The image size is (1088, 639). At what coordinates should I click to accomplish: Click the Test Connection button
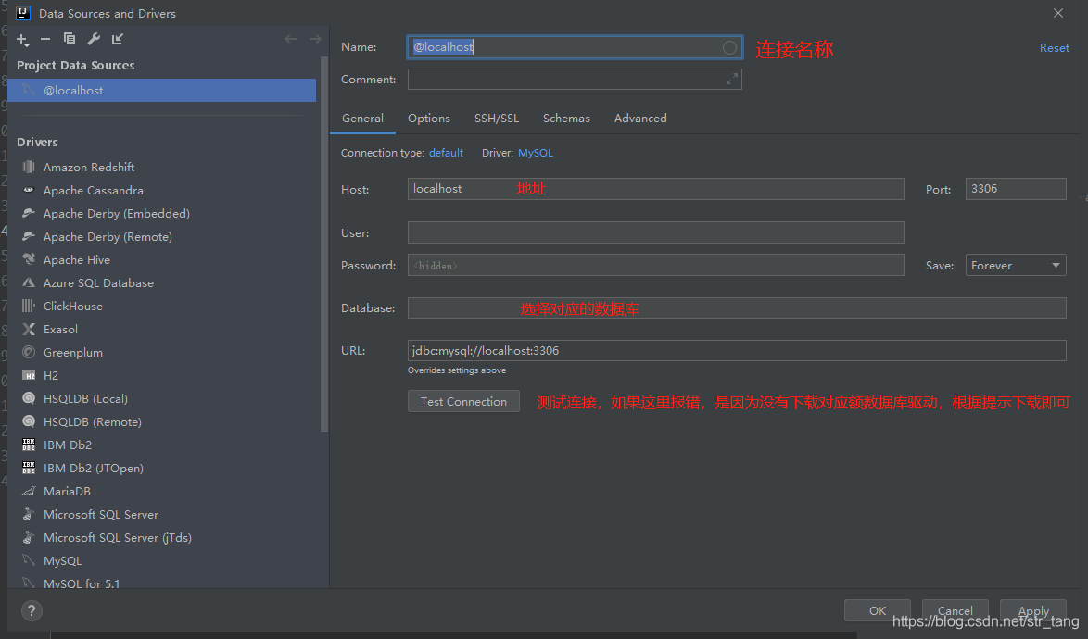pyautogui.click(x=463, y=401)
